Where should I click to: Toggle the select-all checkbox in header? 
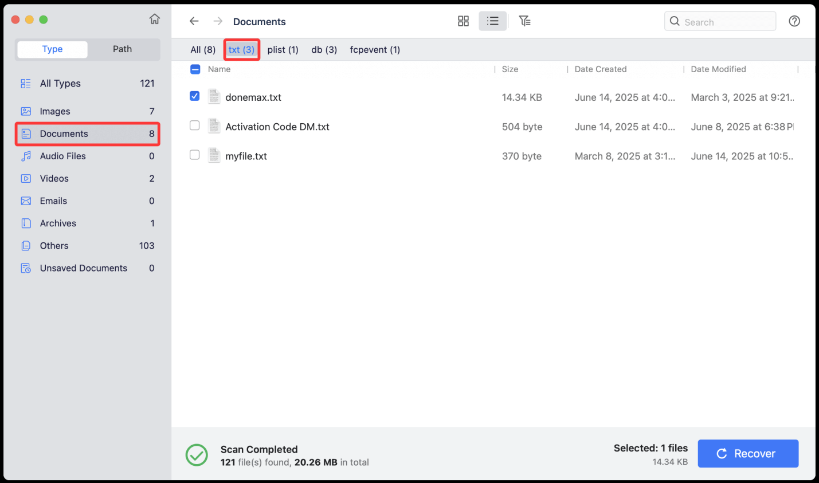click(194, 69)
